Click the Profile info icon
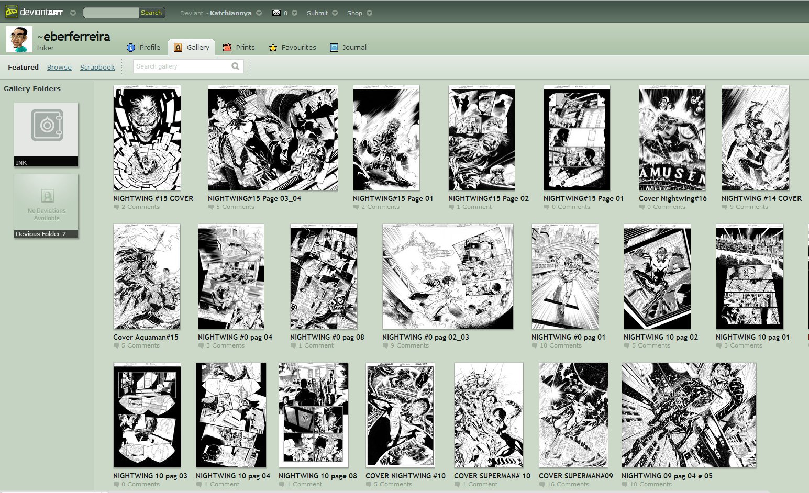The height and width of the screenshot is (493, 809). [x=131, y=48]
